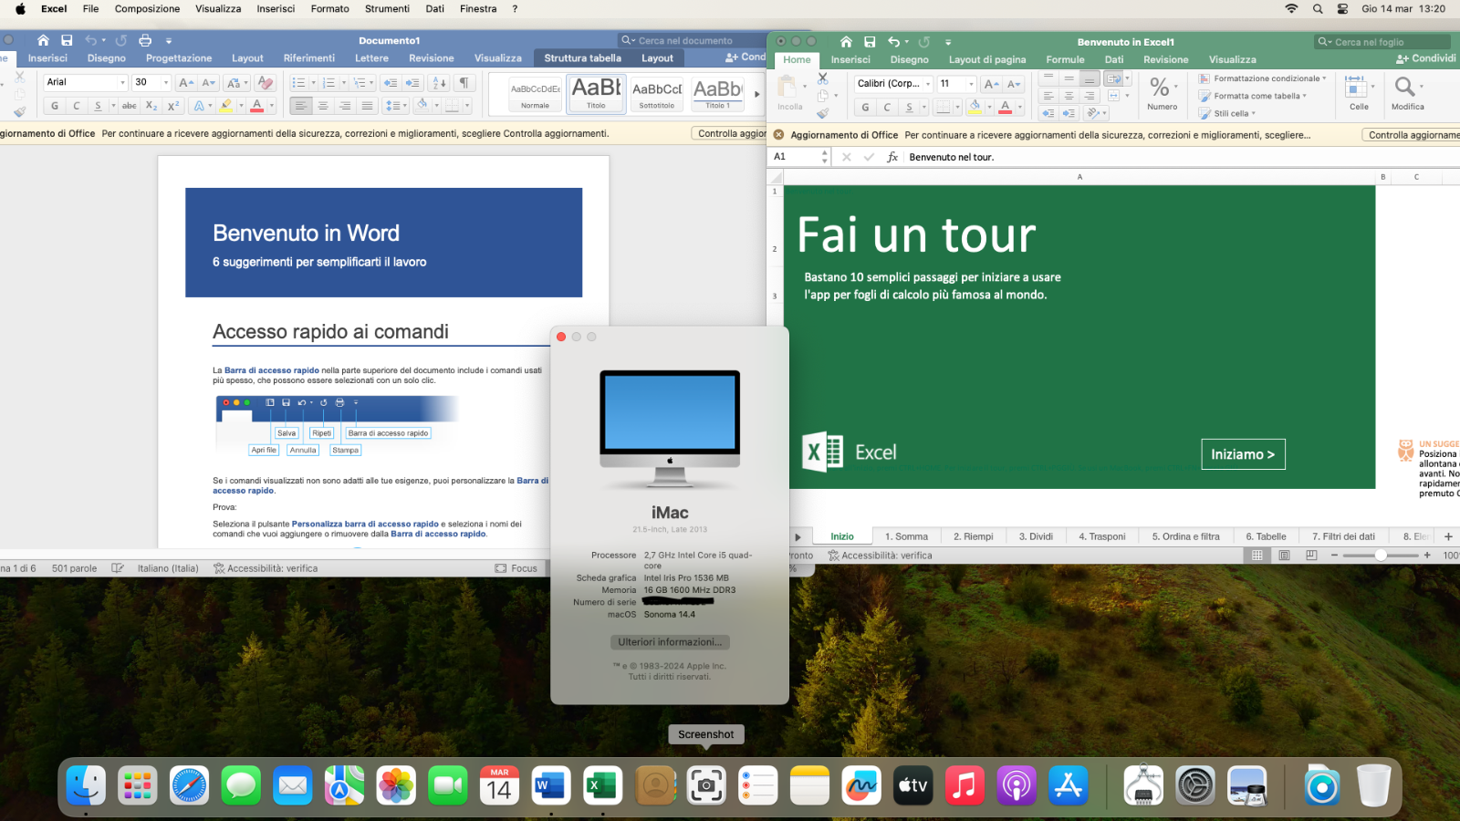Viewport: 1460px width, 821px height.
Task: Click Excel zoom slider handle
Action: click(x=1381, y=555)
